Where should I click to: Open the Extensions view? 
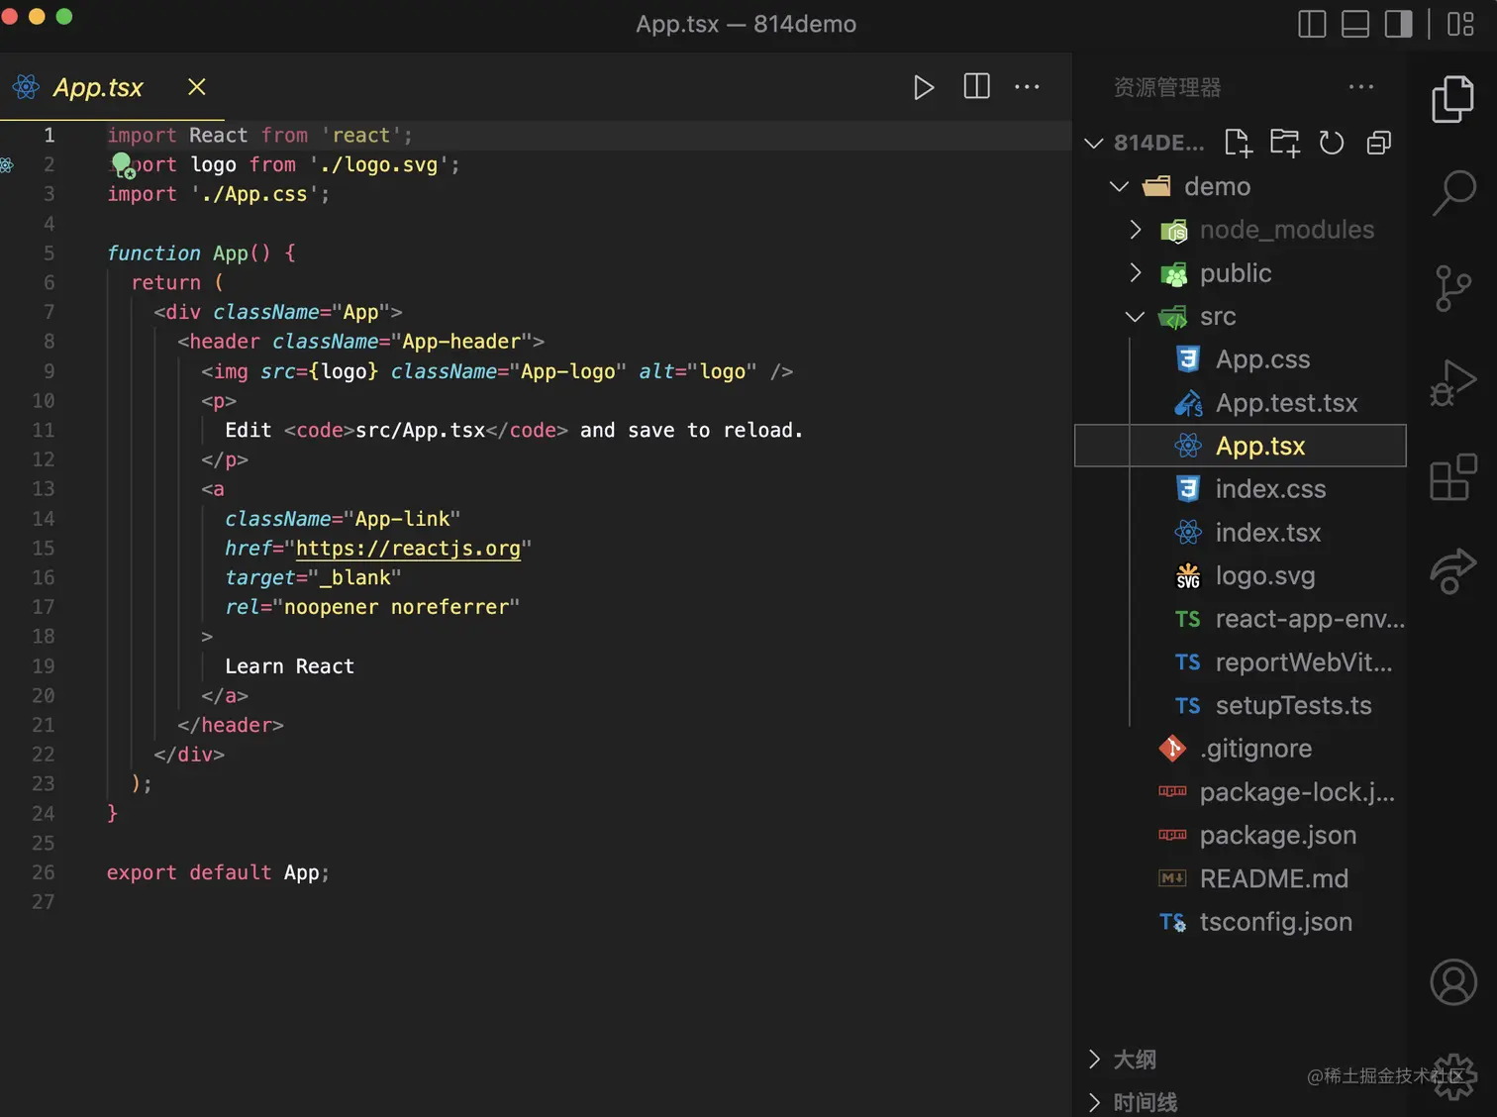[1452, 477]
